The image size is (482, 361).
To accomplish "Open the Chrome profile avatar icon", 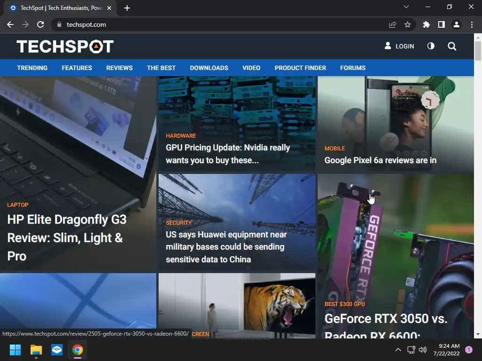I will [457, 24].
